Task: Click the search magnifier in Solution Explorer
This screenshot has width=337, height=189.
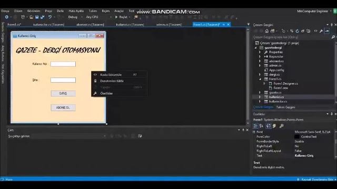Action: pos(333,37)
